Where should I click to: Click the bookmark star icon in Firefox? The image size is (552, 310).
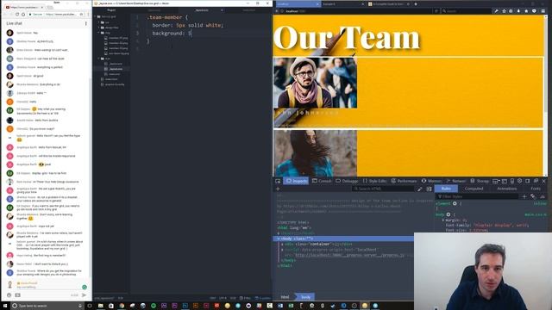click(504, 11)
